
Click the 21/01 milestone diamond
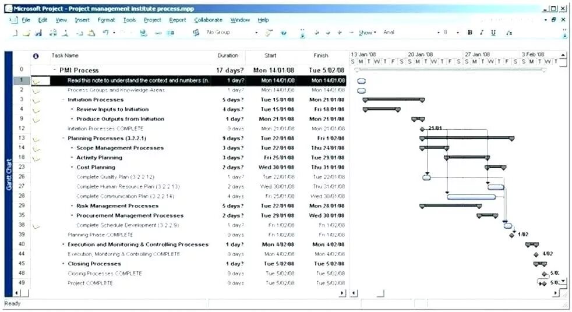click(x=422, y=129)
